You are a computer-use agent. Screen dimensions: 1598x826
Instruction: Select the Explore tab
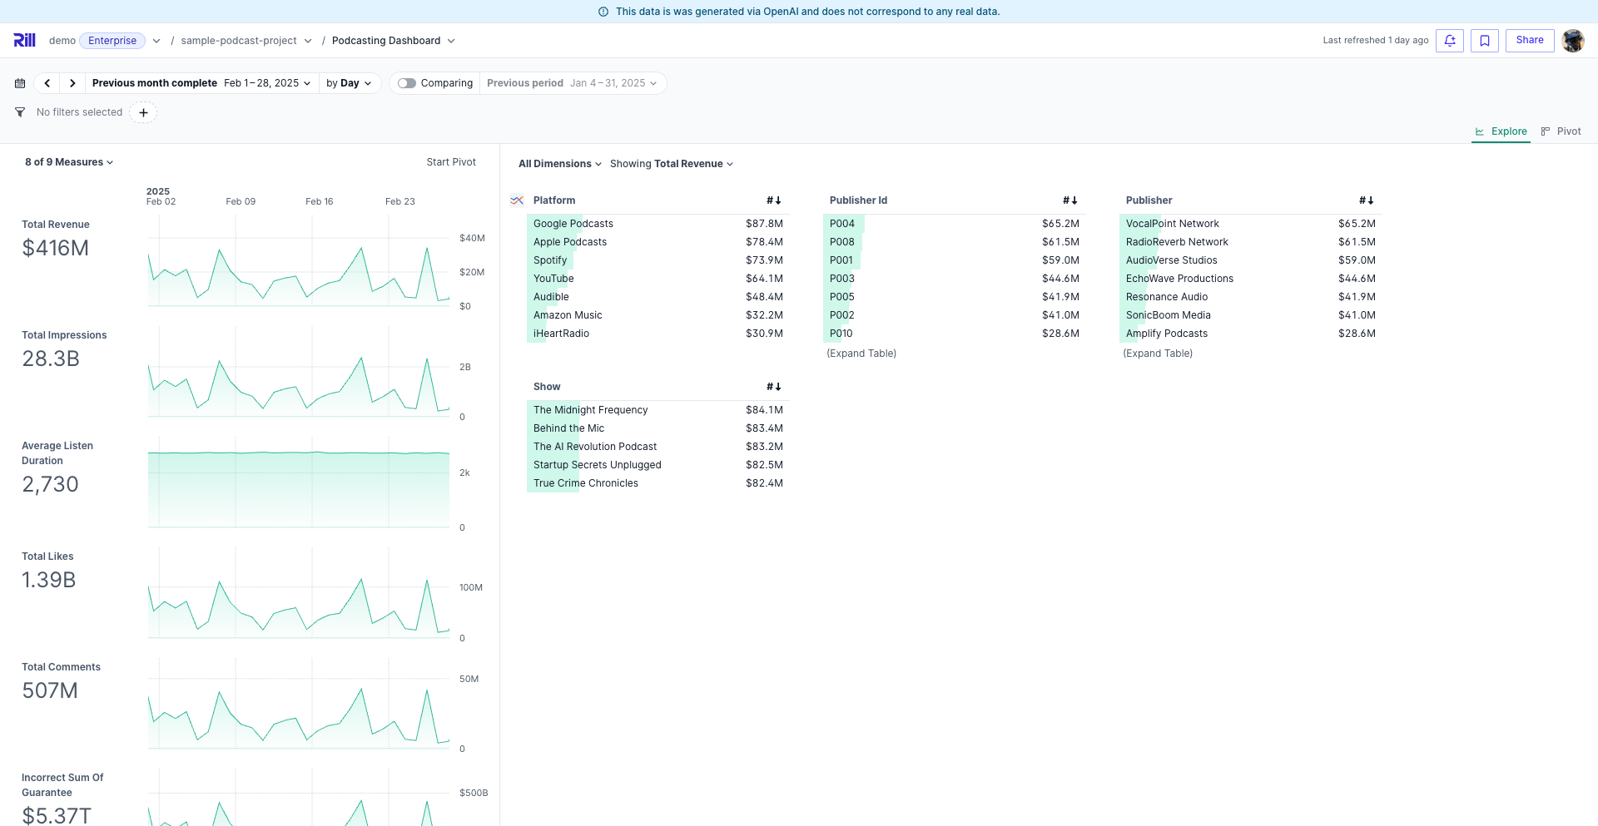[1501, 131]
